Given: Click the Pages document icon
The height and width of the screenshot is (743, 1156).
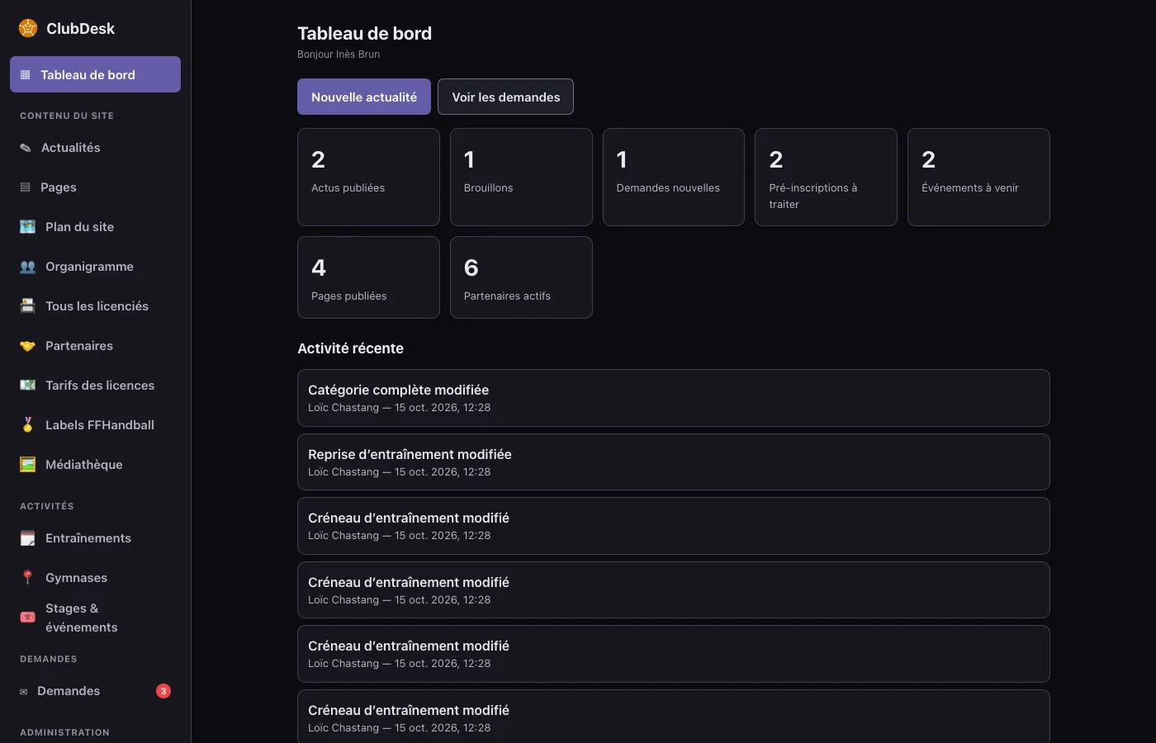Looking at the screenshot, I should tap(25, 187).
